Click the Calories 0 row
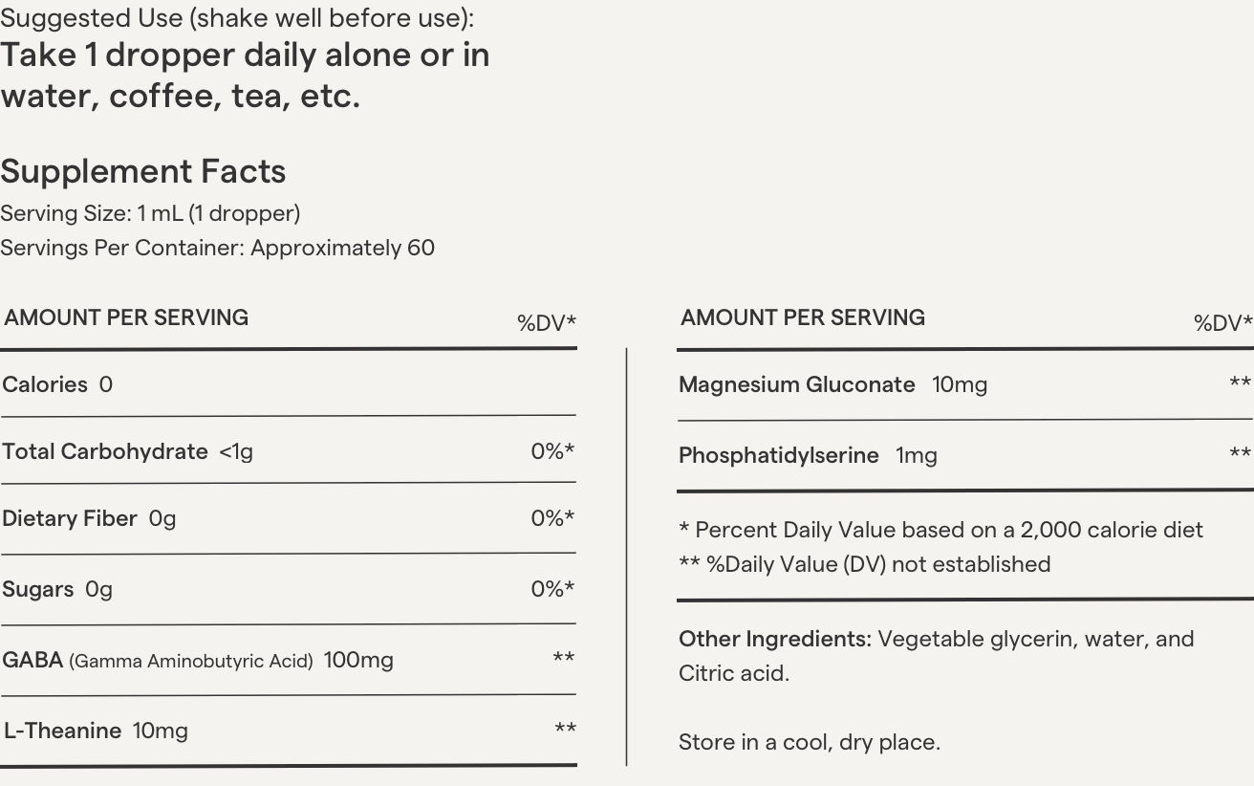Image resolution: width=1254 pixels, height=786 pixels. 57,384
